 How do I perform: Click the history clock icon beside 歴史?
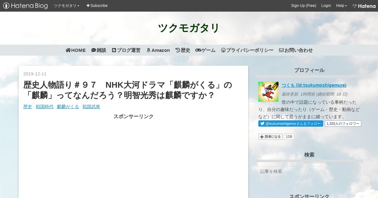pyautogui.click(x=178, y=50)
